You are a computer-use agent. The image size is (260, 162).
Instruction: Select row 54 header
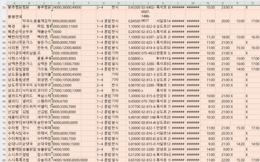tap(3, 17)
